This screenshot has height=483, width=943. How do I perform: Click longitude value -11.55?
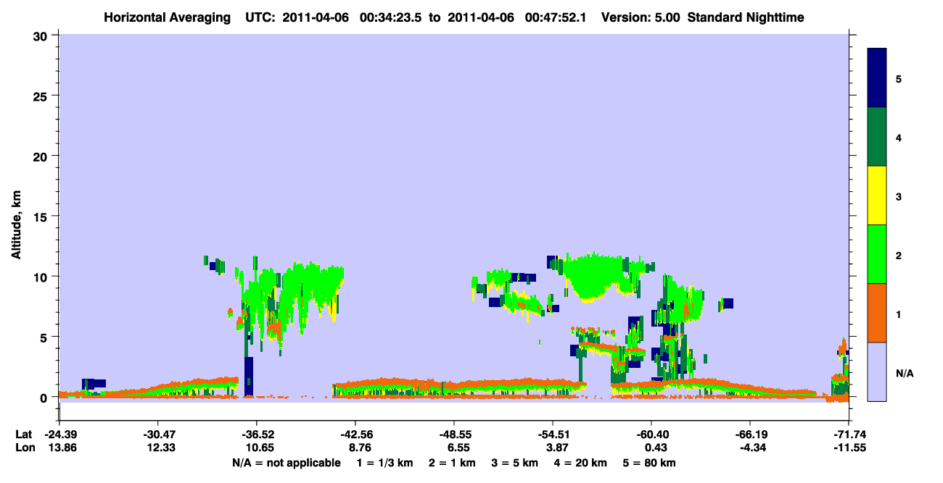click(x=849, y=448)
